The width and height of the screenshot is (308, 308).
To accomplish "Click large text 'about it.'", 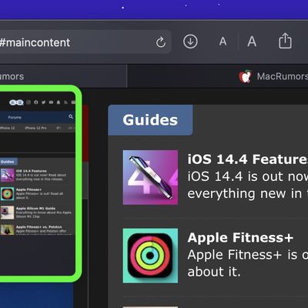I will pos(214,272).
